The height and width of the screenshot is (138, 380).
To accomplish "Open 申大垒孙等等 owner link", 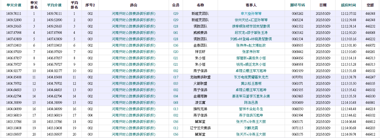I will click(251, 14).
